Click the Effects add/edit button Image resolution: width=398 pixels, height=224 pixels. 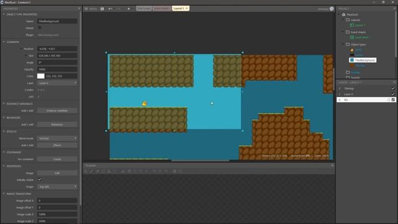(x=57, y=145)
